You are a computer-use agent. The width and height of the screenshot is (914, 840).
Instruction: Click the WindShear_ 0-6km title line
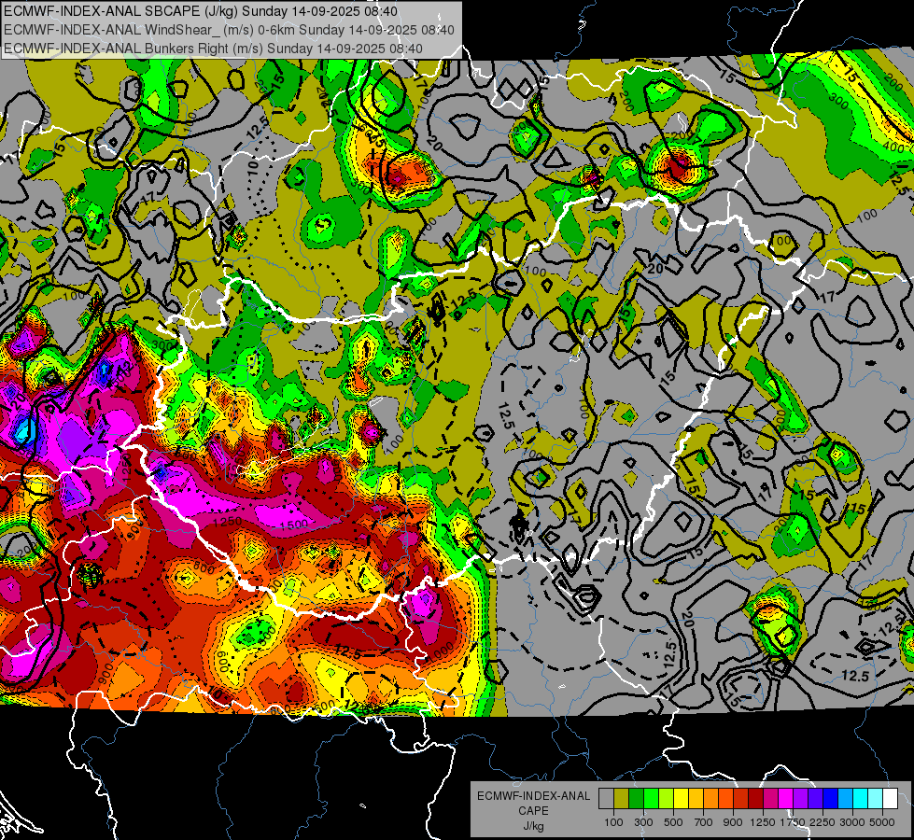click(x=229, y=30)
